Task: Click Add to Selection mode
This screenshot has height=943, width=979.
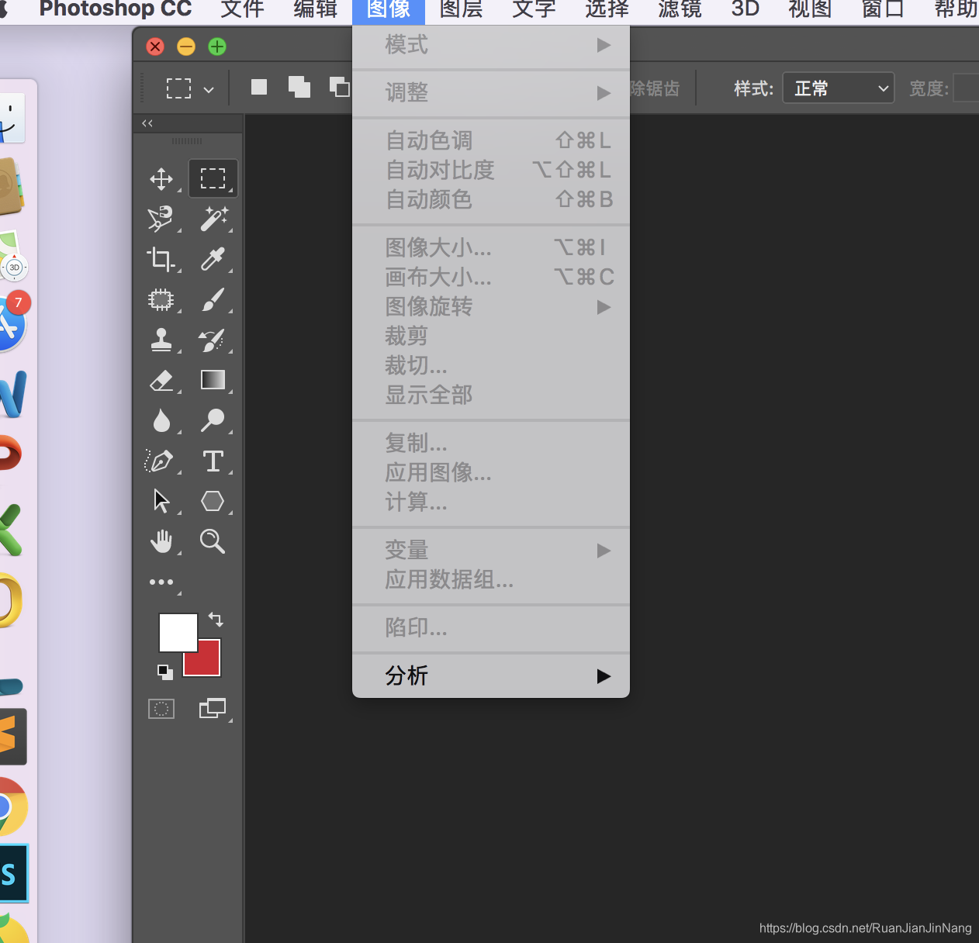Action: (x=299, y=88)
